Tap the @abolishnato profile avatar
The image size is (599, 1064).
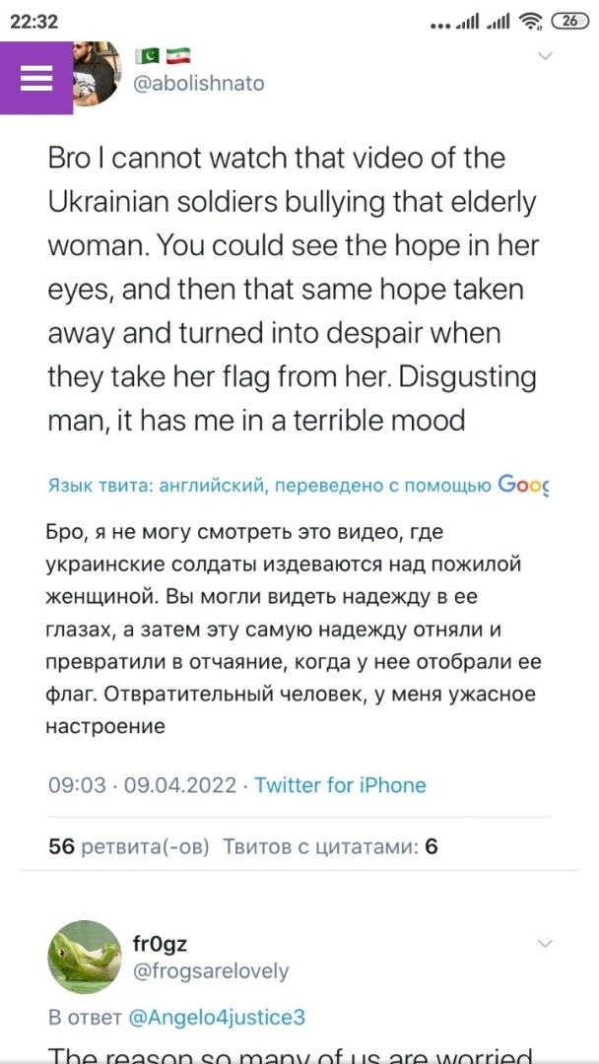[x=98, y=73]
